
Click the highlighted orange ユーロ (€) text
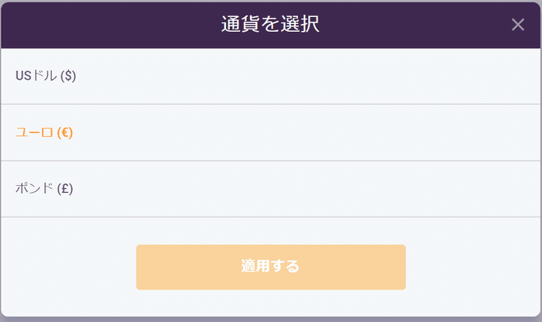[x=44, y=132]
